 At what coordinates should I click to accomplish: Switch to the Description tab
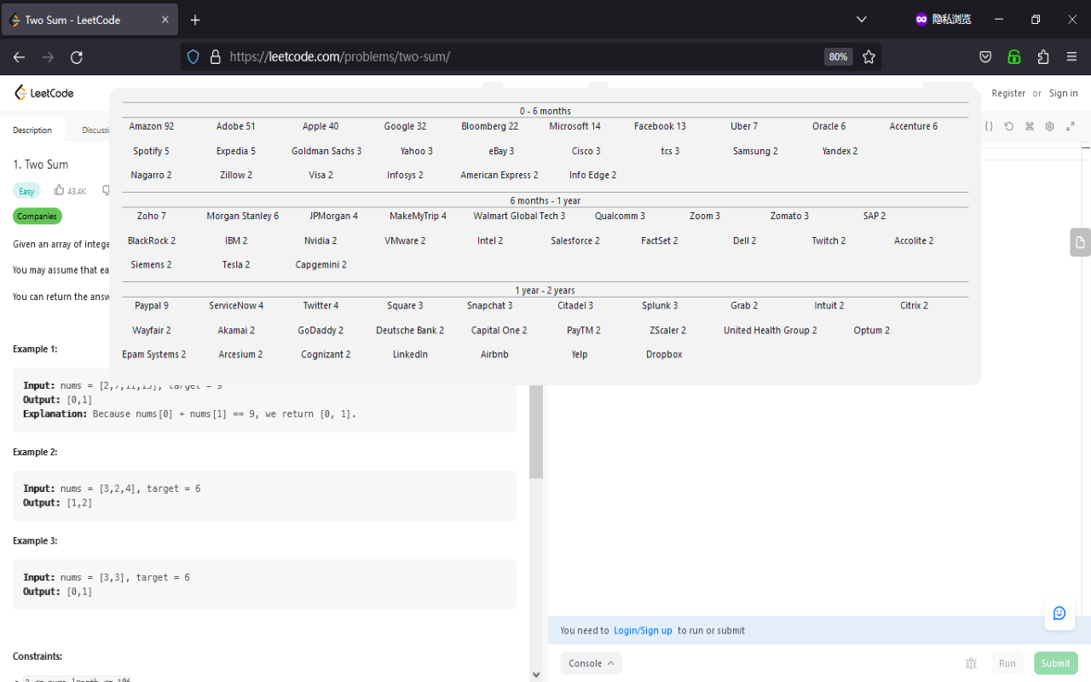coord(32,130)
